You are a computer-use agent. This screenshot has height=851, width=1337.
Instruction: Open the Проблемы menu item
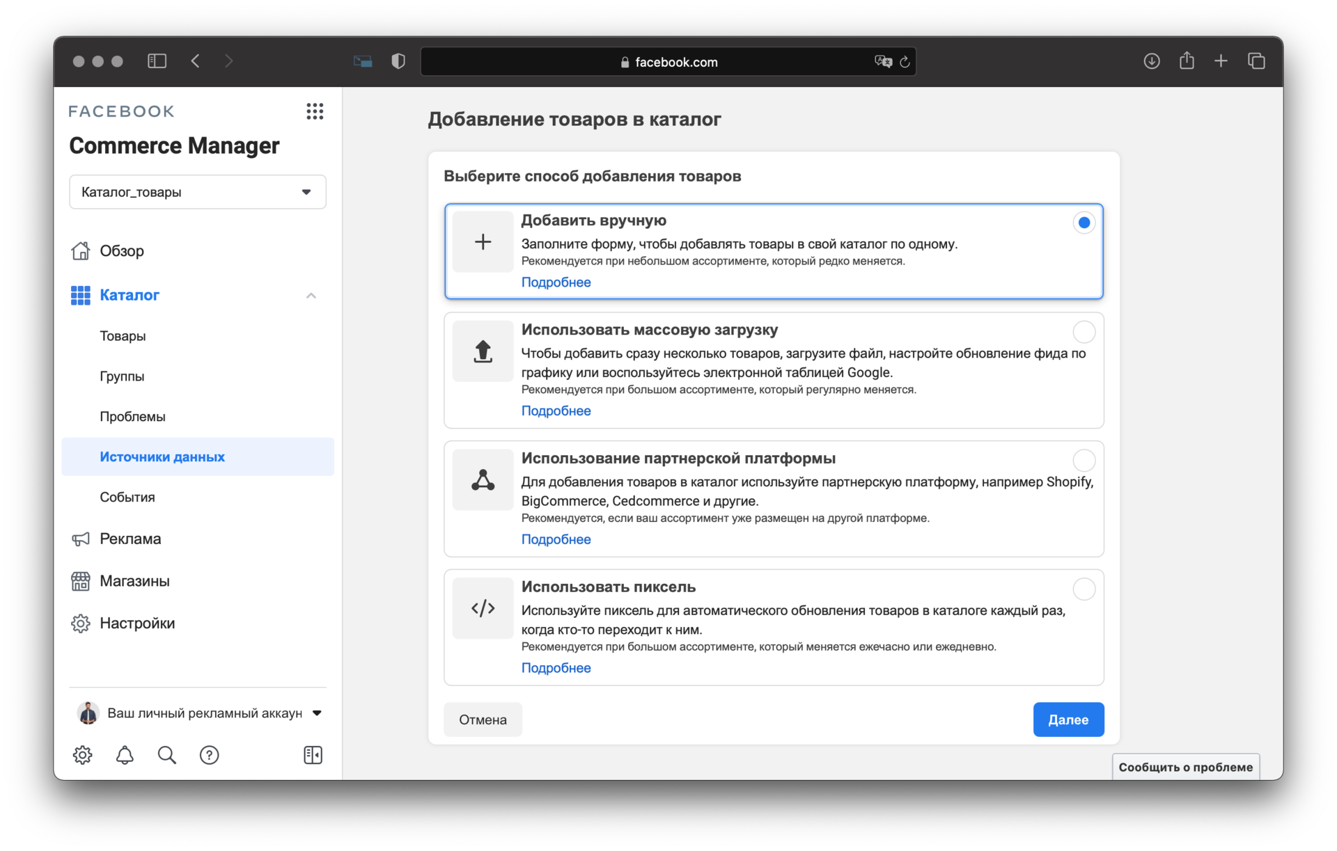tap(132, 417)
